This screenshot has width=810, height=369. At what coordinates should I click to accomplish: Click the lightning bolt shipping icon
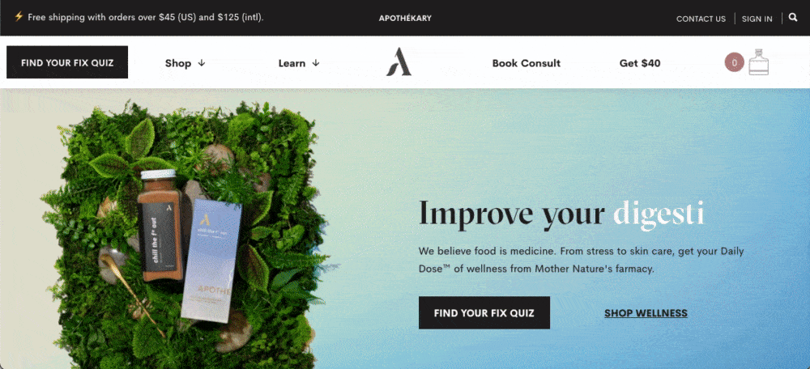click(x=19, y=16)
